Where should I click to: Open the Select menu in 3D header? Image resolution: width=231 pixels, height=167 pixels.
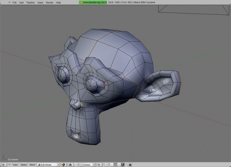24,165
